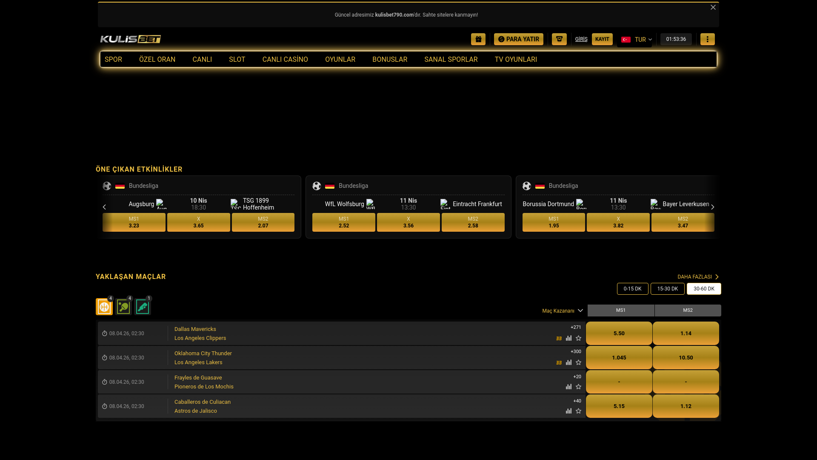The width and height of the screenshot is (817, 460).
Task: Click the PARA YATIR deposit button
Action: coord(519,39)
